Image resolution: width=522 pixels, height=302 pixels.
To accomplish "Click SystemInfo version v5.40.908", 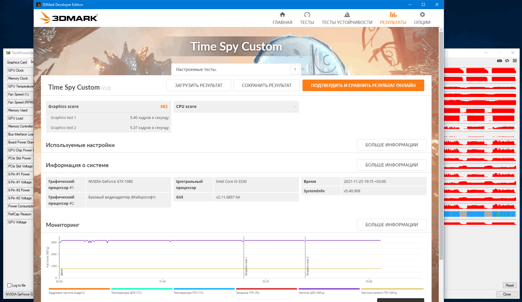I will click(x=352, y=191).
